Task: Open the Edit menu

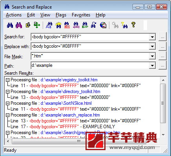Action: 31,15
